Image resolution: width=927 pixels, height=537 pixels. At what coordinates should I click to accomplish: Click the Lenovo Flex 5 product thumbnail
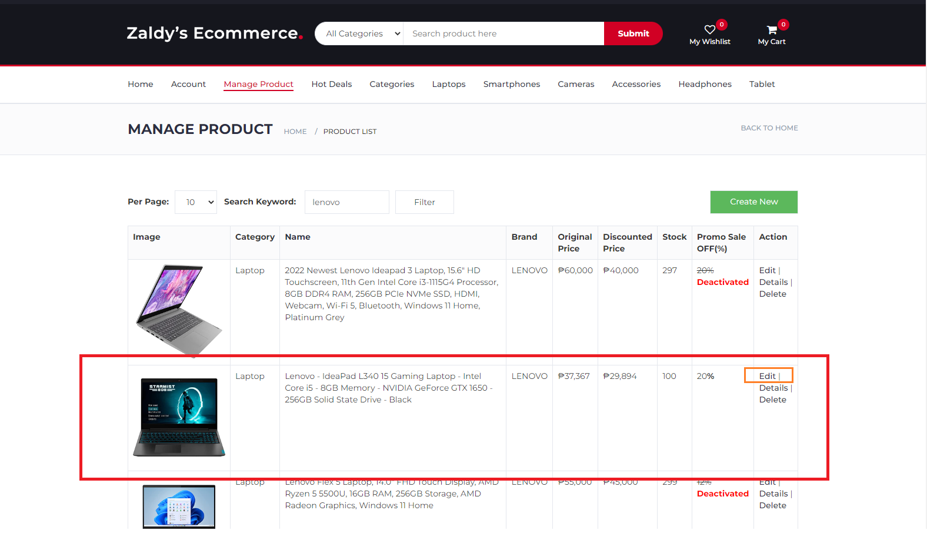pos(179,507)
